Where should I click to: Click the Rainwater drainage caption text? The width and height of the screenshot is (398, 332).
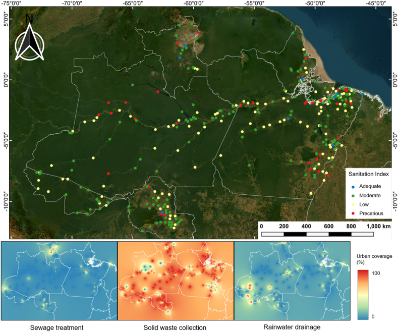292,327
